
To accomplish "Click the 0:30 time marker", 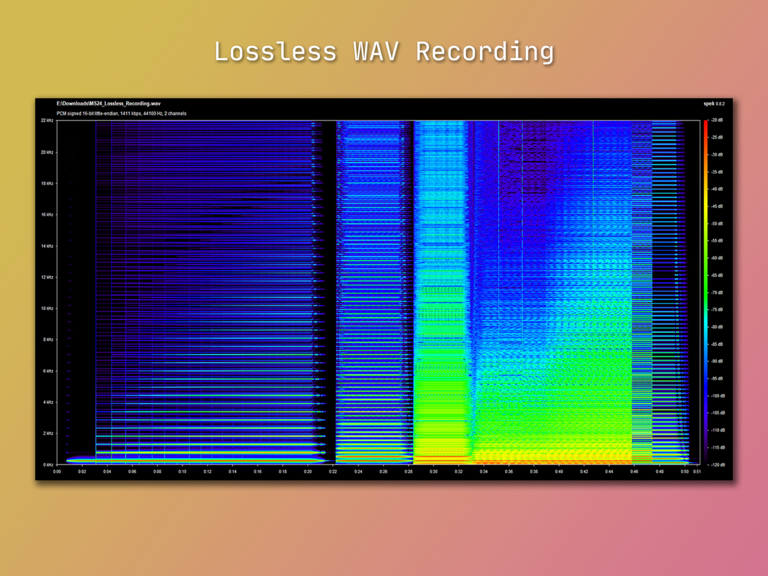I will tap(433, 471).
